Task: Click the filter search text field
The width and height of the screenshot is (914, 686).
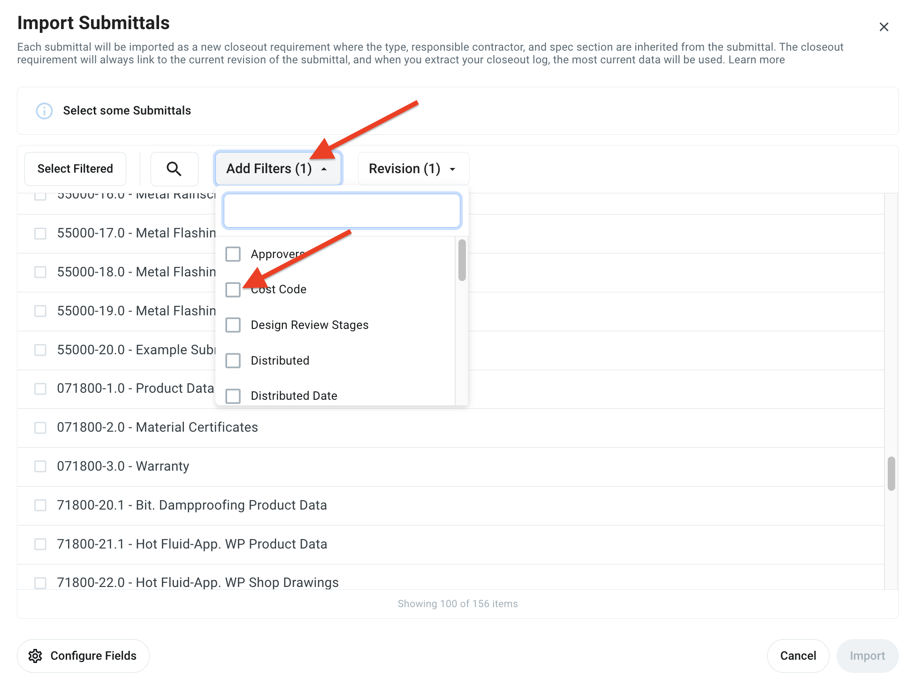Action: tap(342, 211)
